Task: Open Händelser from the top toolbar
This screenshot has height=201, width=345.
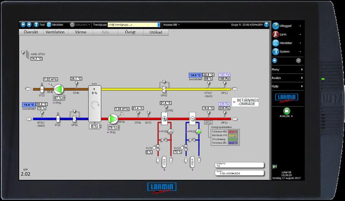Action: coord(55,25)
